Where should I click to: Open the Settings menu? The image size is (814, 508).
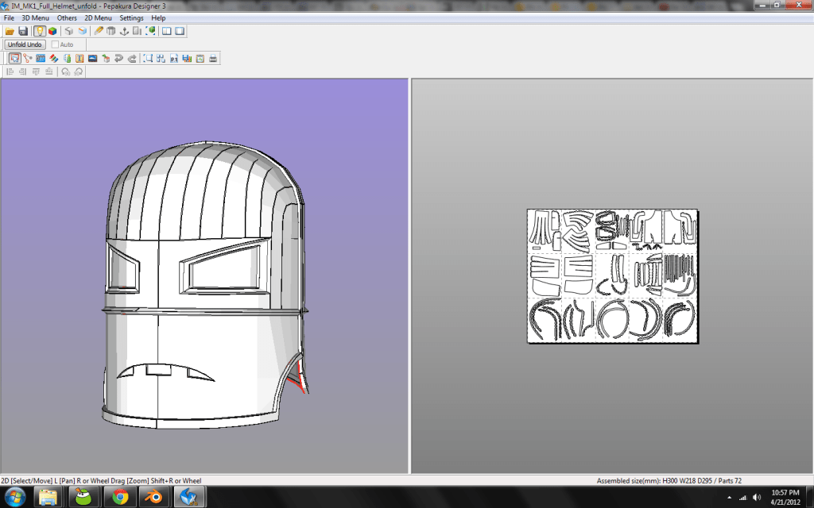coord(131,17)
